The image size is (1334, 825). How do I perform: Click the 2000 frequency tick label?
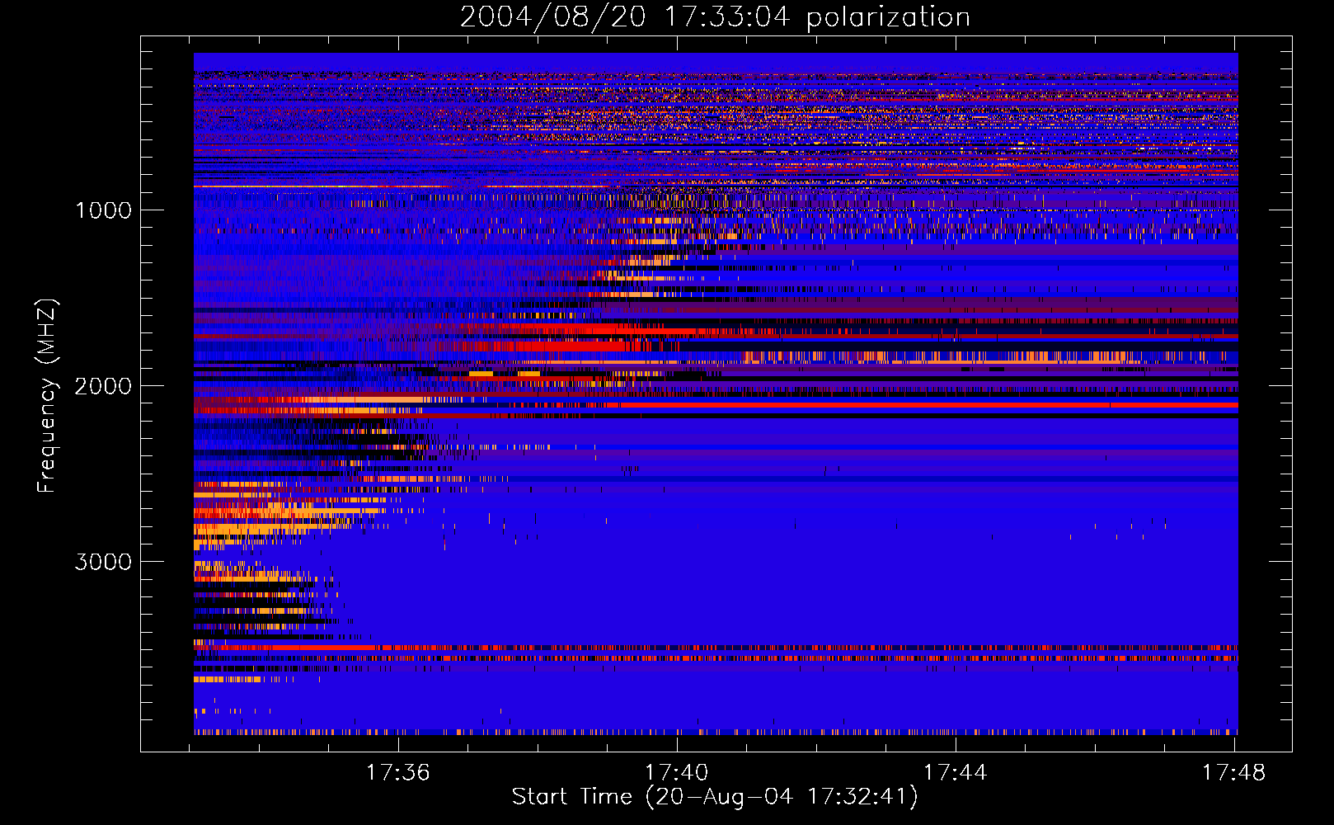[x=103, y=386]
